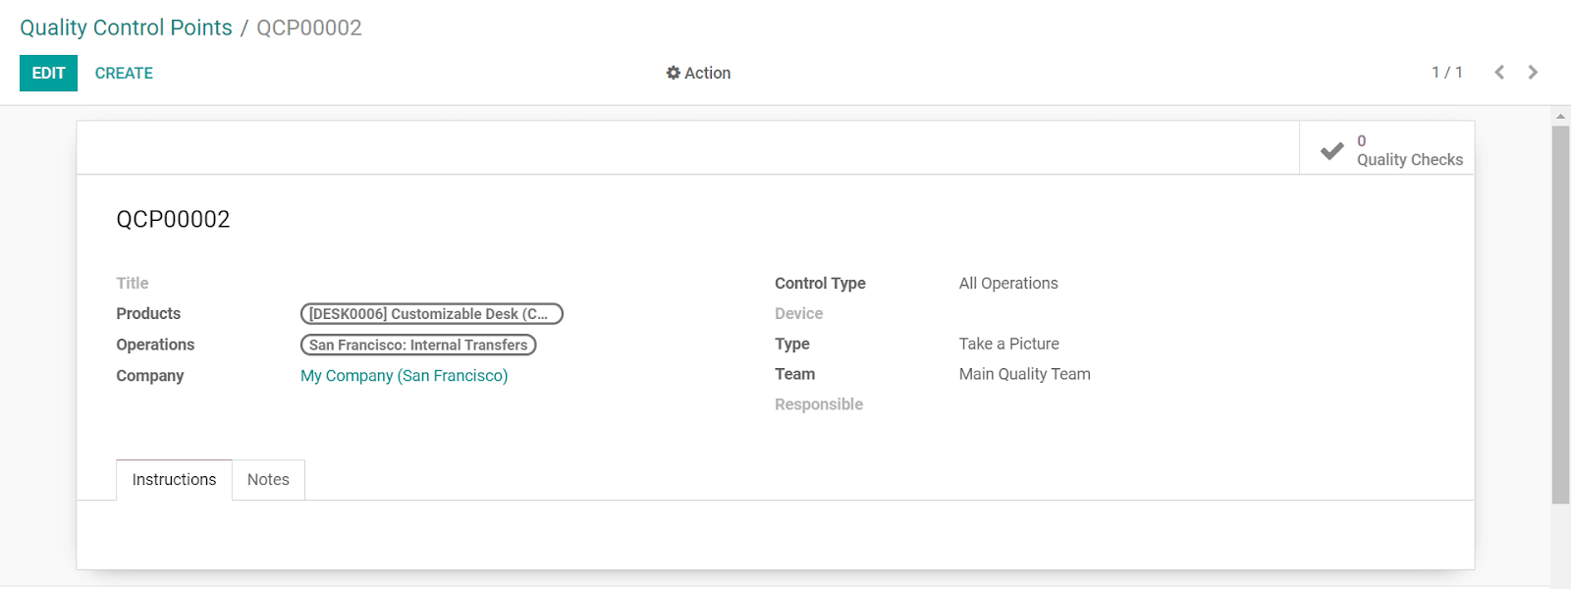Go to previous record arrow
Viewport: 1571px width, 589px height.
[x=1499, y=73]
